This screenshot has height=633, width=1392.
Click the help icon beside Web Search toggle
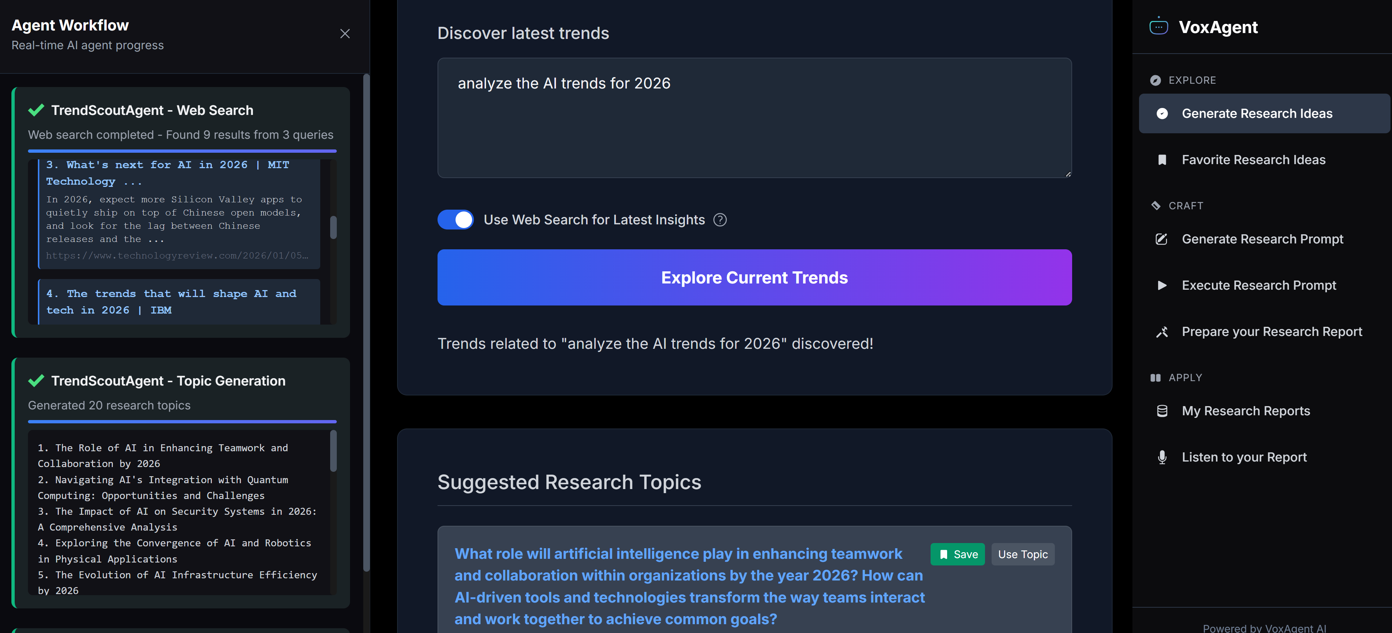click(x=720, y=220)
